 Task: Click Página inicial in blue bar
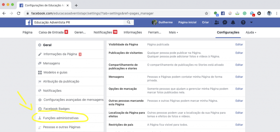(187, 22)
